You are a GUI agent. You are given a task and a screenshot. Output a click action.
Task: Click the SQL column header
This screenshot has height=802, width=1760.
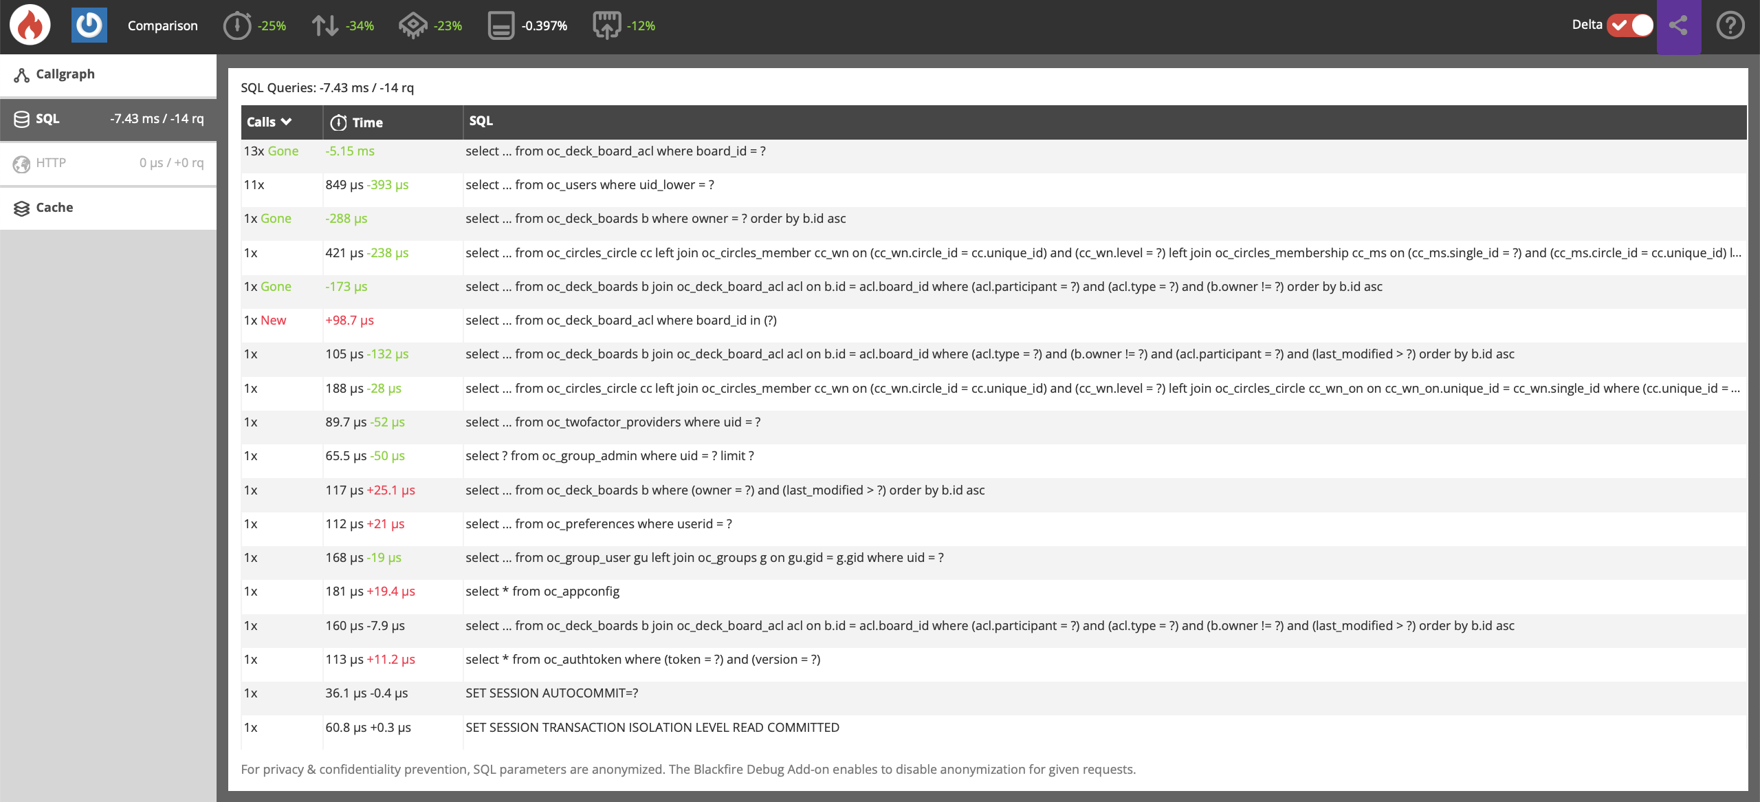[481, 121]
